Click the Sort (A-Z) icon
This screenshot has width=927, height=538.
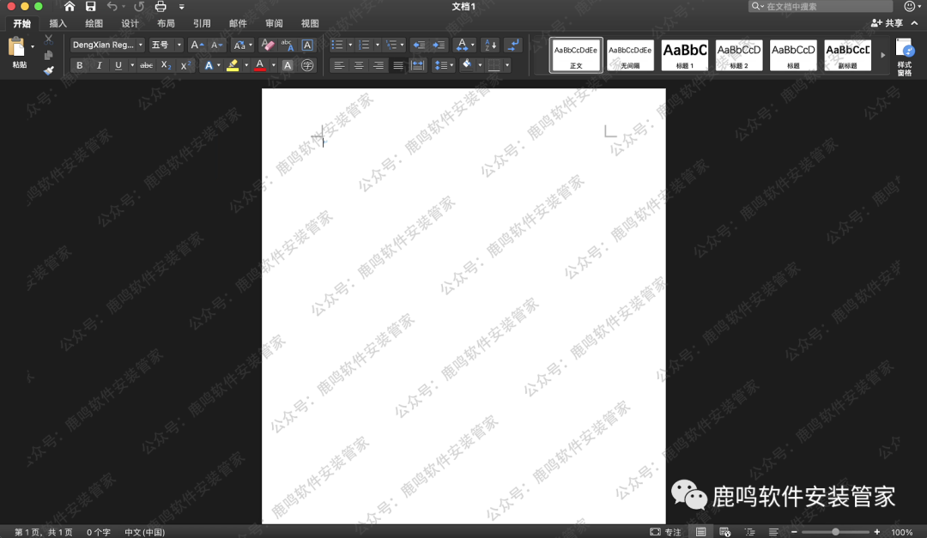[x=489, y=45]
